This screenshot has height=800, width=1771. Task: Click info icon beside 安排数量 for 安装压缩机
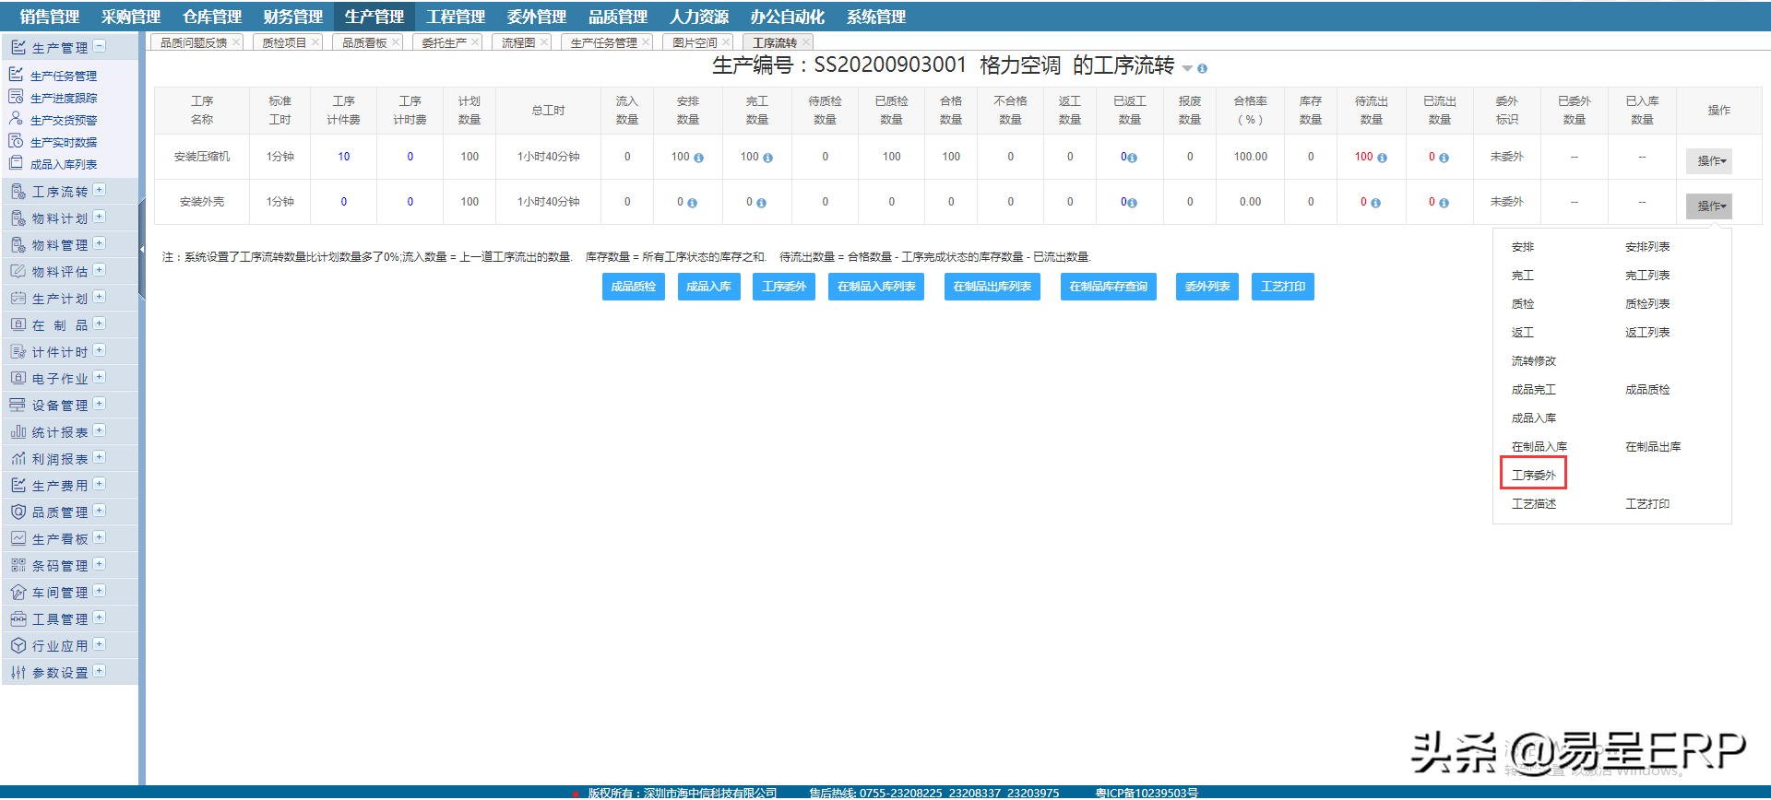click(698, 158)
